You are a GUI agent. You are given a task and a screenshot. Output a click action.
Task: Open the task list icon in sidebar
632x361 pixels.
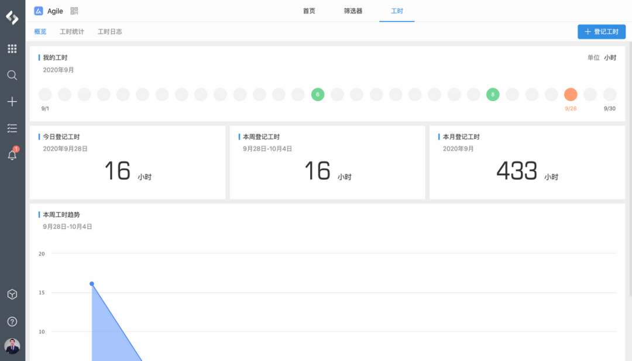12,128
